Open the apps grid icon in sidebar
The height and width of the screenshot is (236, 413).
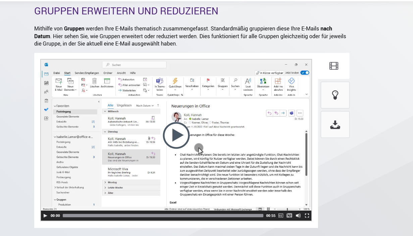tap(46, 118)
